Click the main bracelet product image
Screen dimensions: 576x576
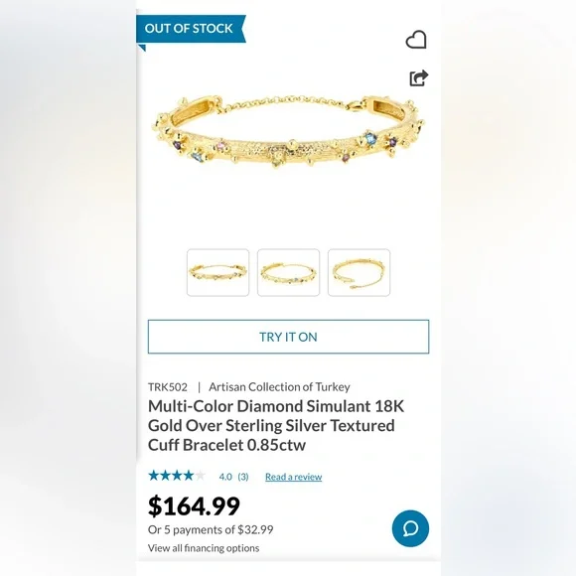tap(288, 132)
